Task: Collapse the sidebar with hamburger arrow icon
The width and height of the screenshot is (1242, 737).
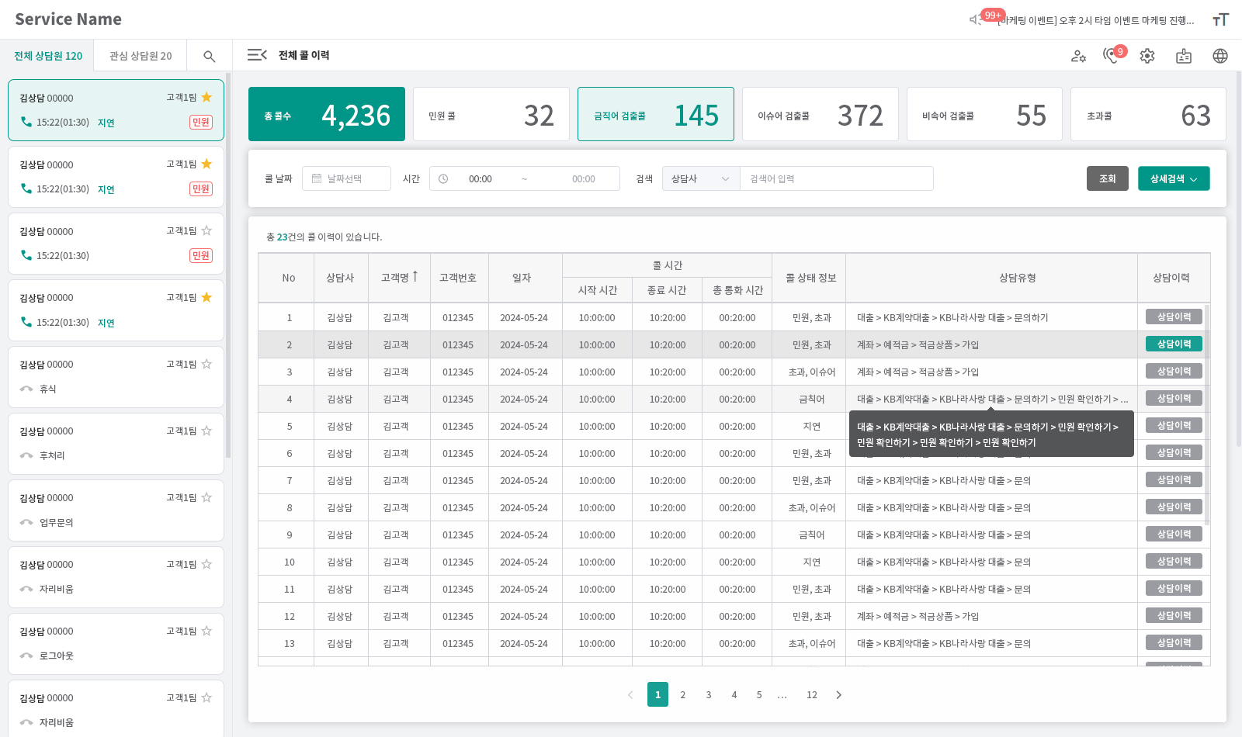Action: [x=257, y=55]
